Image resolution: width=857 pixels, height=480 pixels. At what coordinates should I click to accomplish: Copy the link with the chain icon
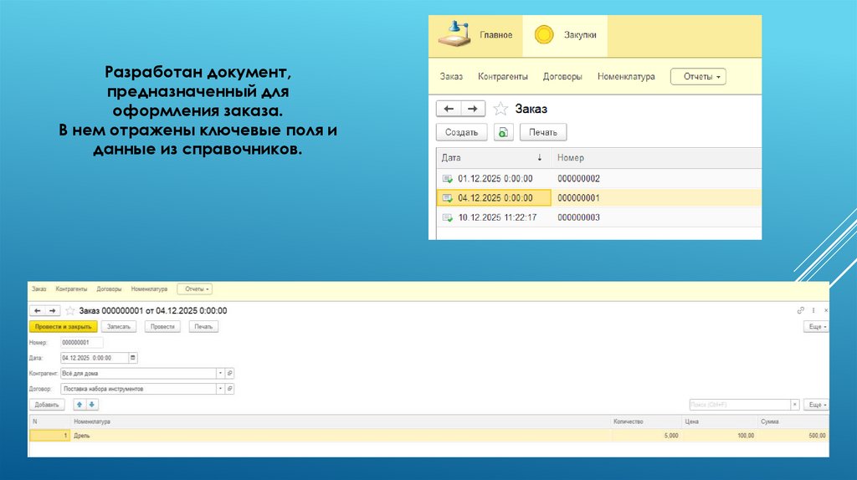tap(801, 310)
